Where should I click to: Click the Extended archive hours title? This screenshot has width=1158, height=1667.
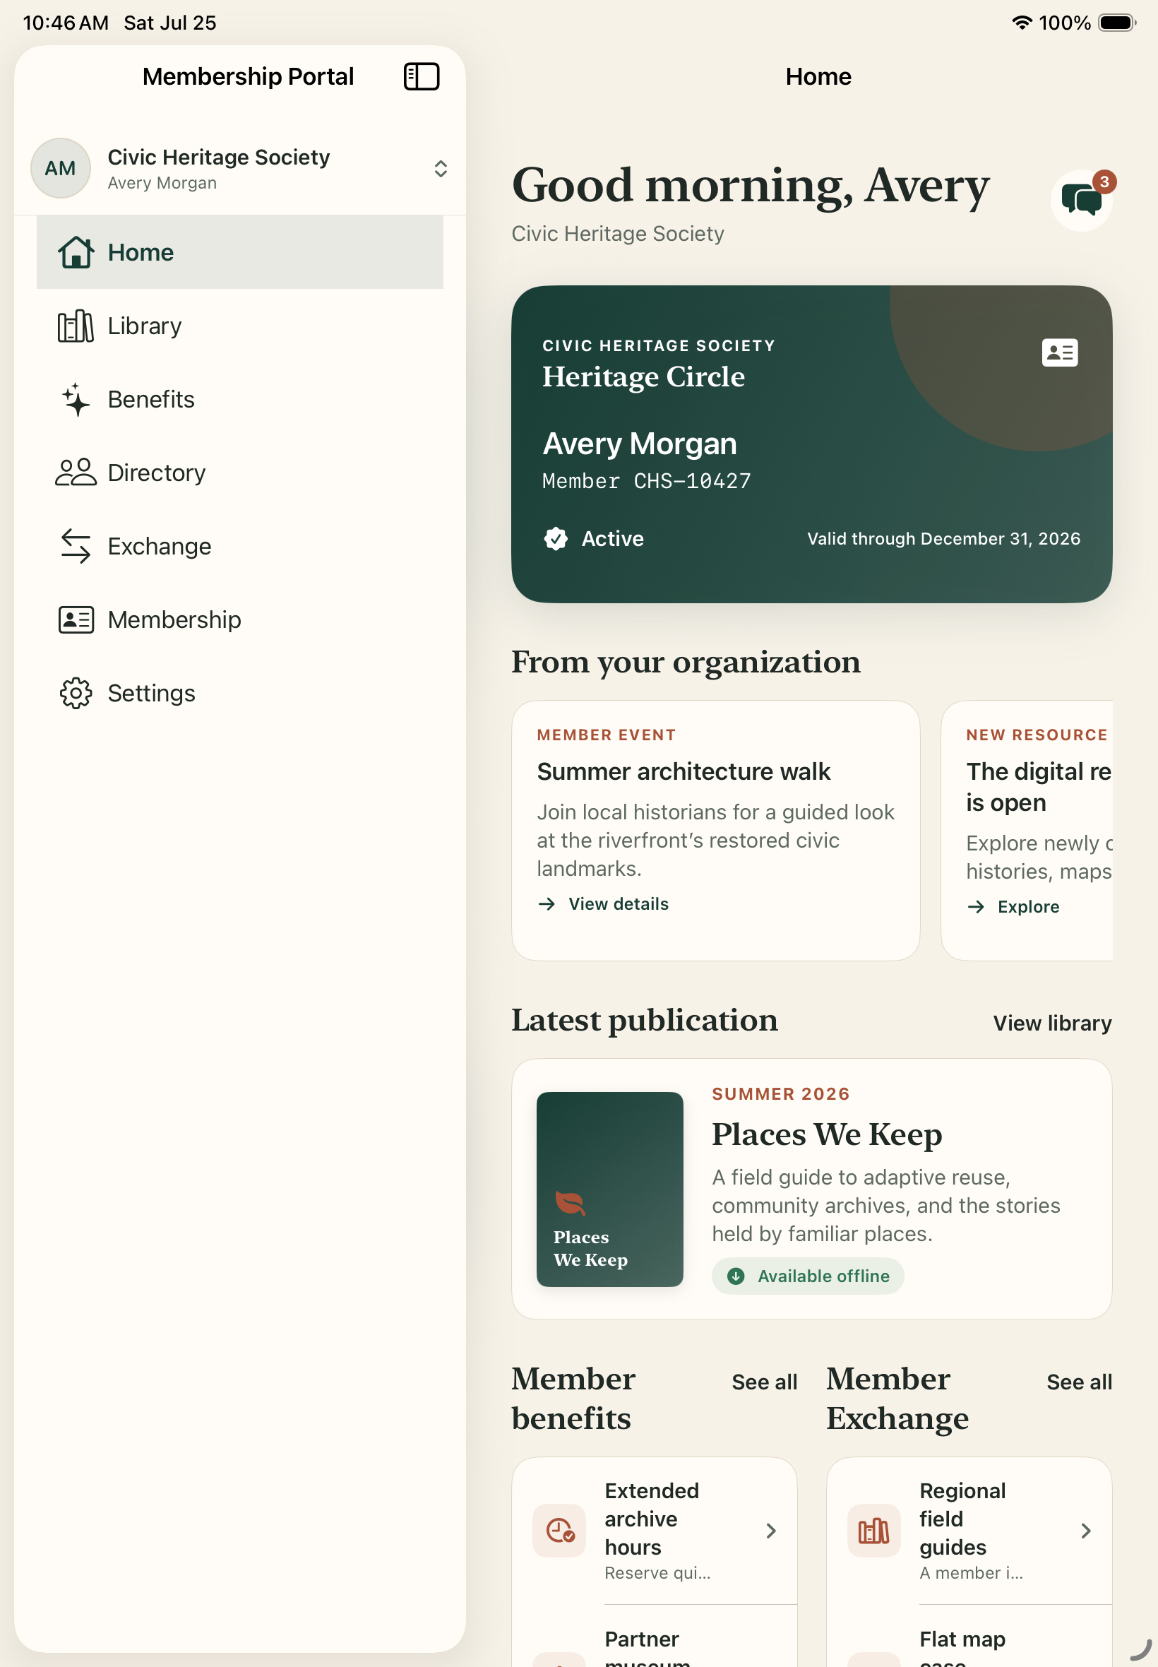652,1518
